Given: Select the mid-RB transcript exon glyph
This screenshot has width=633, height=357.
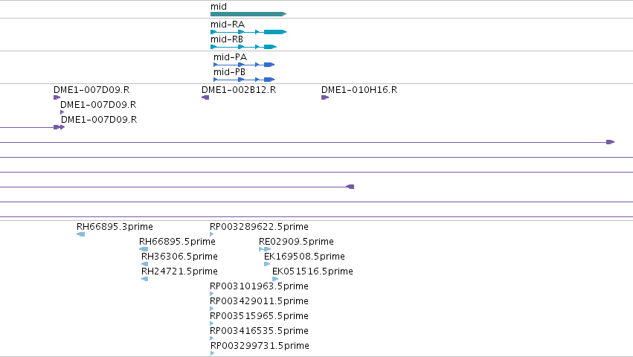Looking at the screenshot, I should click(x=243, y=47).
